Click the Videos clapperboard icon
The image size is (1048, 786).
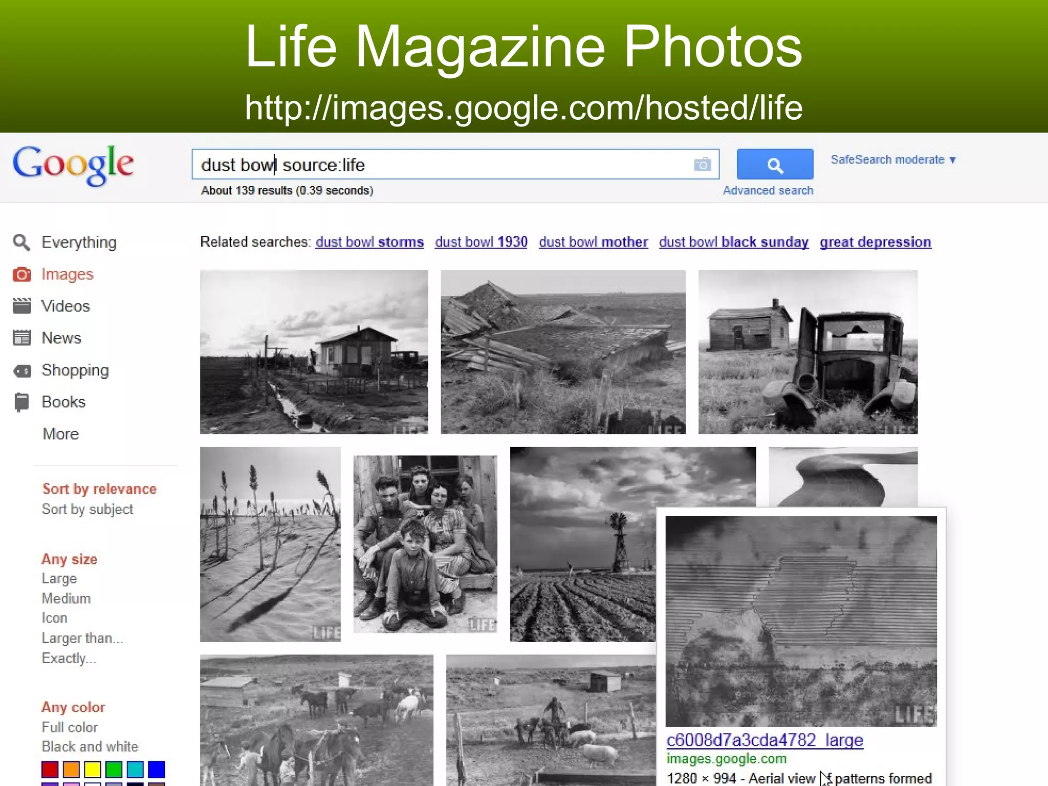click(21, 306)
